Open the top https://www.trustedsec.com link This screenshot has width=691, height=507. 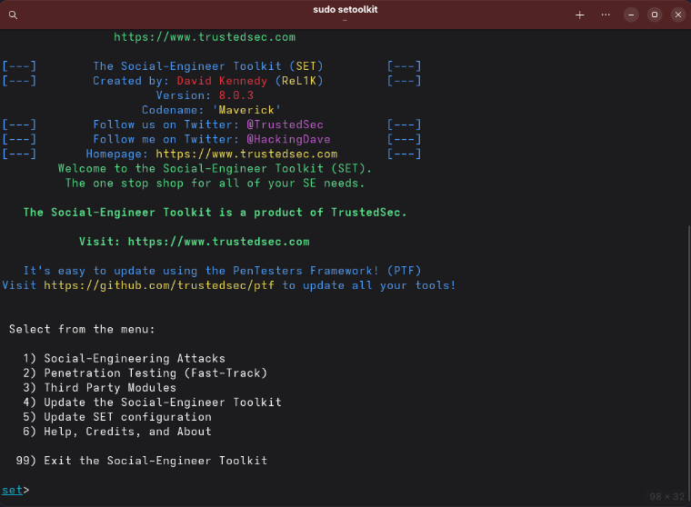(205, 37)
